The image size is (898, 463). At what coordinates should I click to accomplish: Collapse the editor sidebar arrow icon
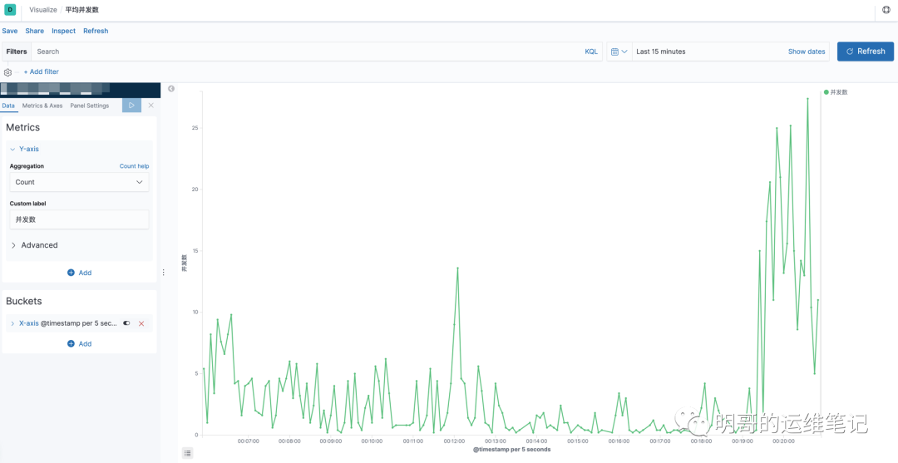pyautogui.click(x=170, y=89)
